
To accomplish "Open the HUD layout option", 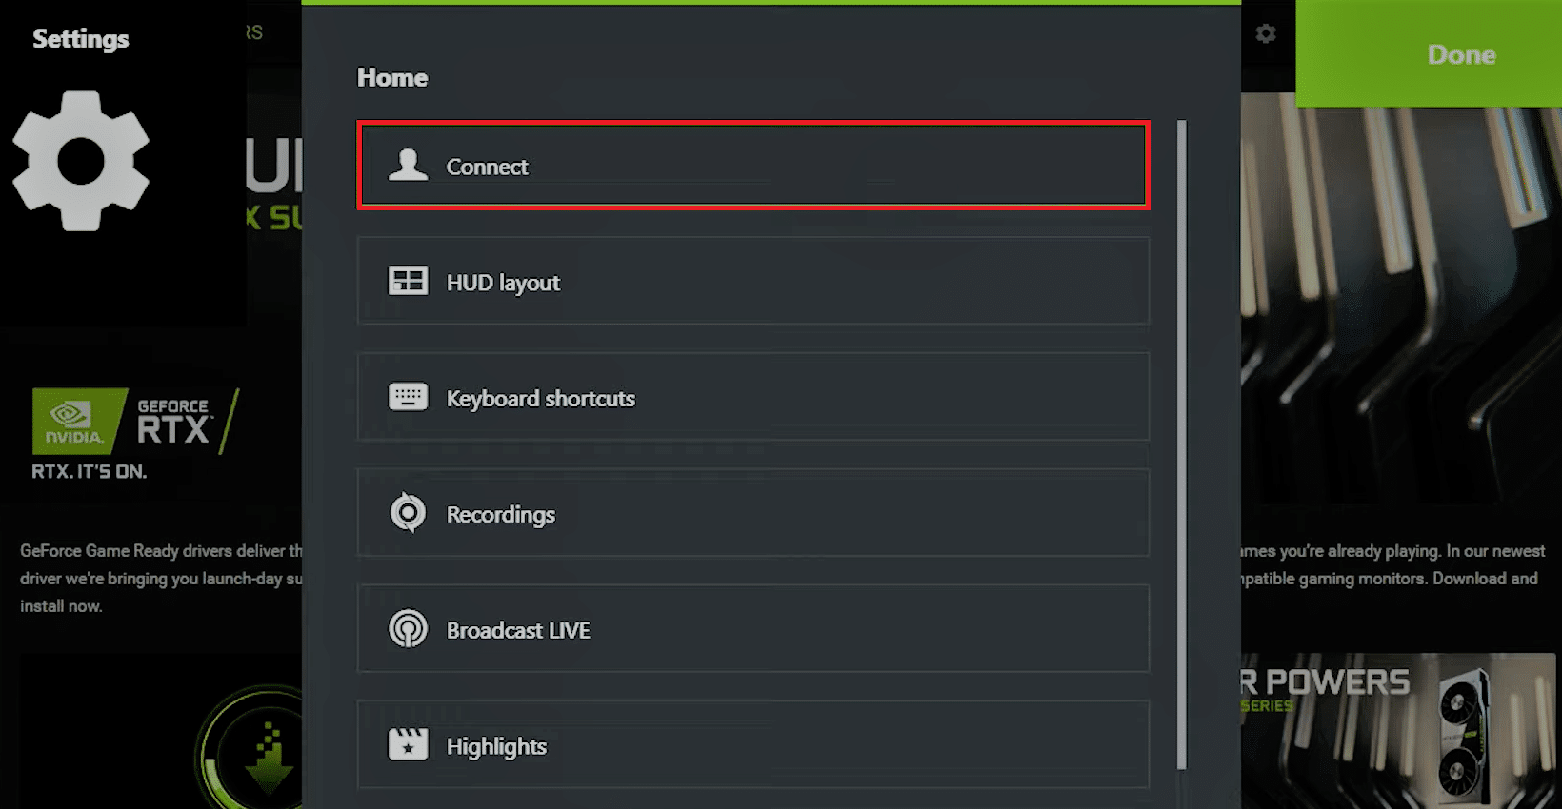I will 752,282.
